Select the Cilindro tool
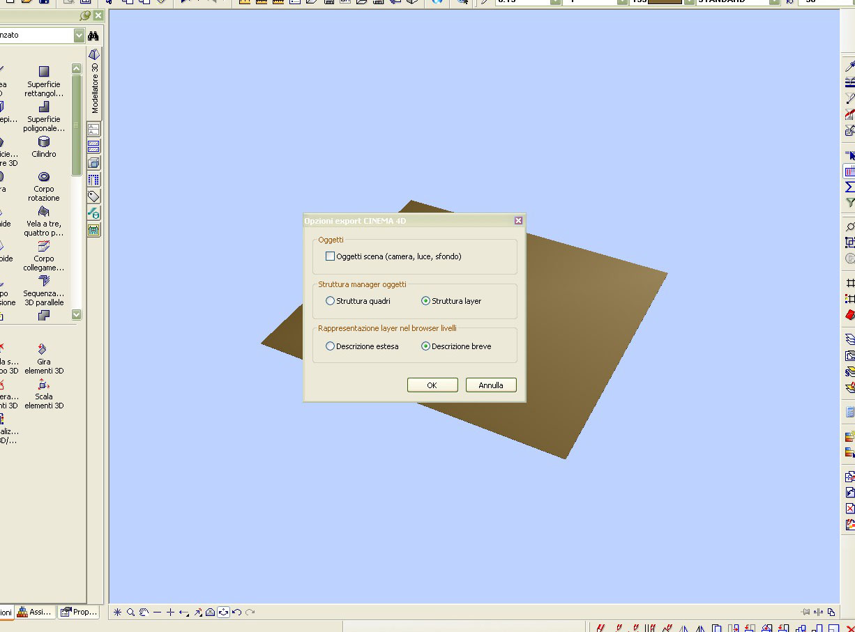Viewport: 855px width, 632px height. (x=44, y=146)
